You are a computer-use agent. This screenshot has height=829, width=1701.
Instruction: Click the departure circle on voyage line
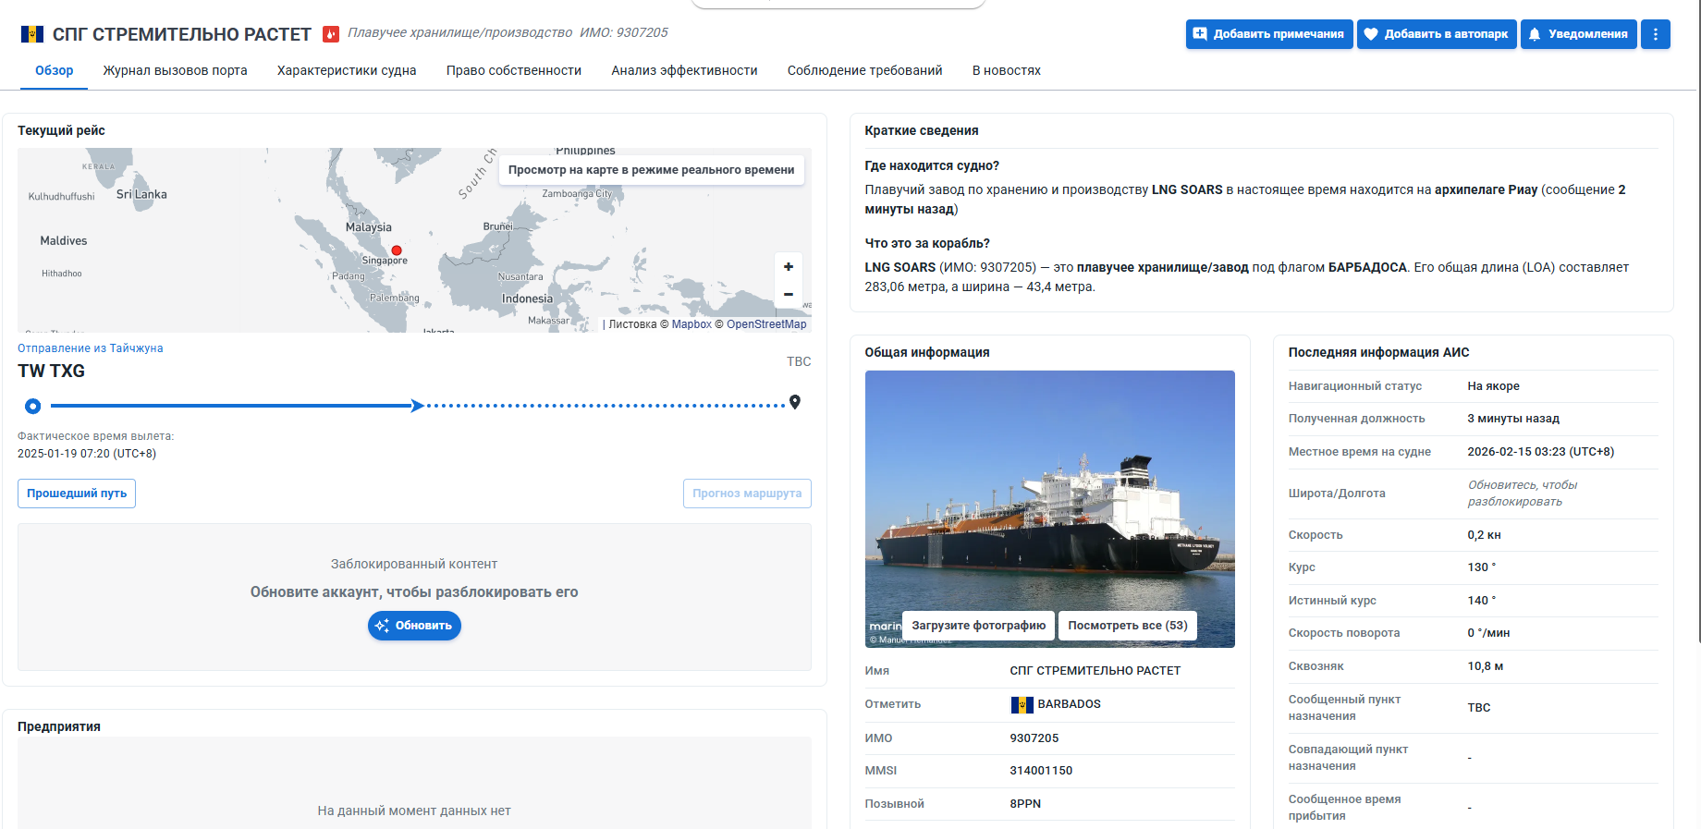point(33,406)
